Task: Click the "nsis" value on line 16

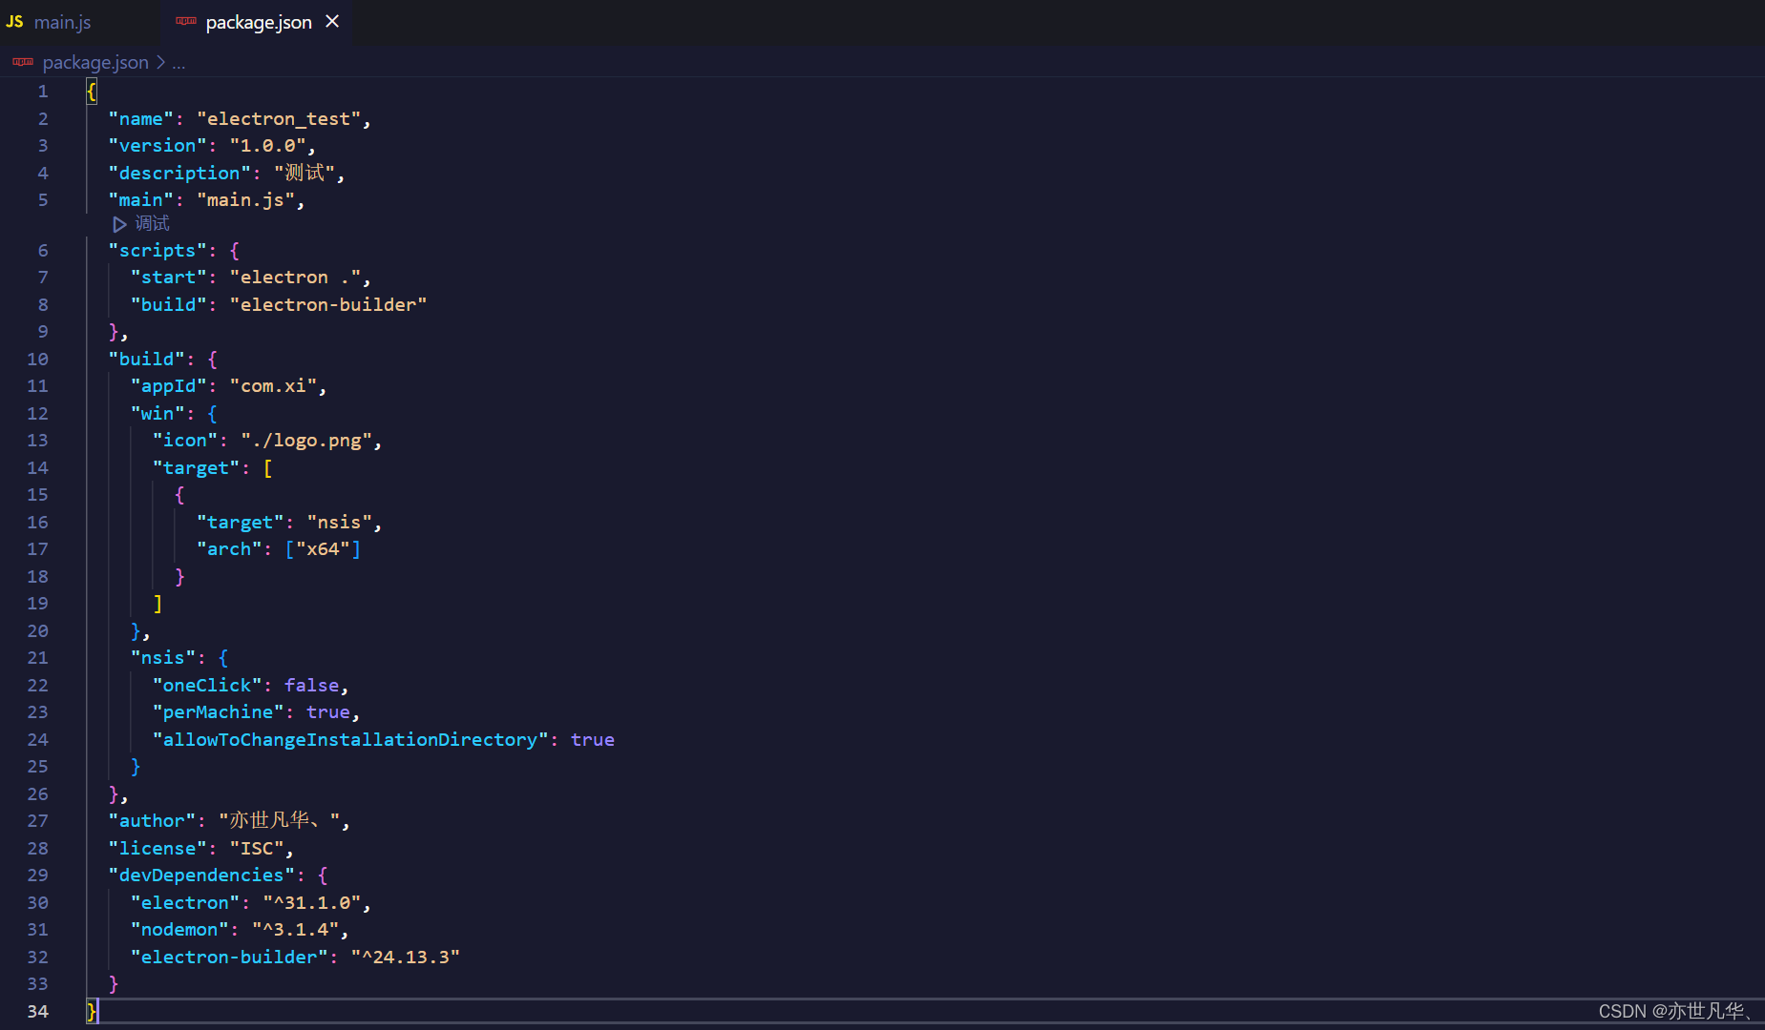Action: [340, 523]
